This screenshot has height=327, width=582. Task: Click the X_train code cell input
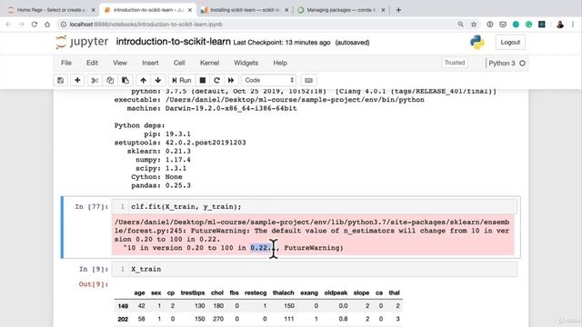[315, 269]
